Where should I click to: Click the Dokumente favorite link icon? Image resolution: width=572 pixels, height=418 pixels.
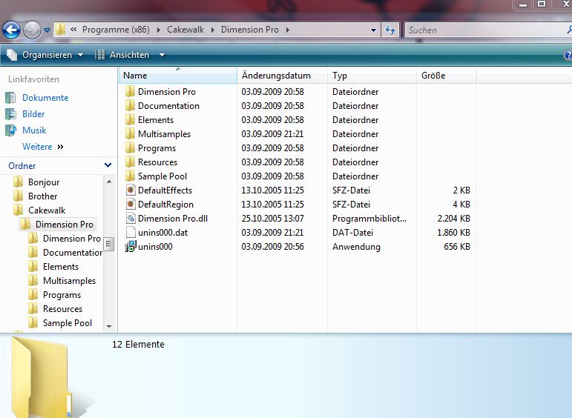pos(10,98)
